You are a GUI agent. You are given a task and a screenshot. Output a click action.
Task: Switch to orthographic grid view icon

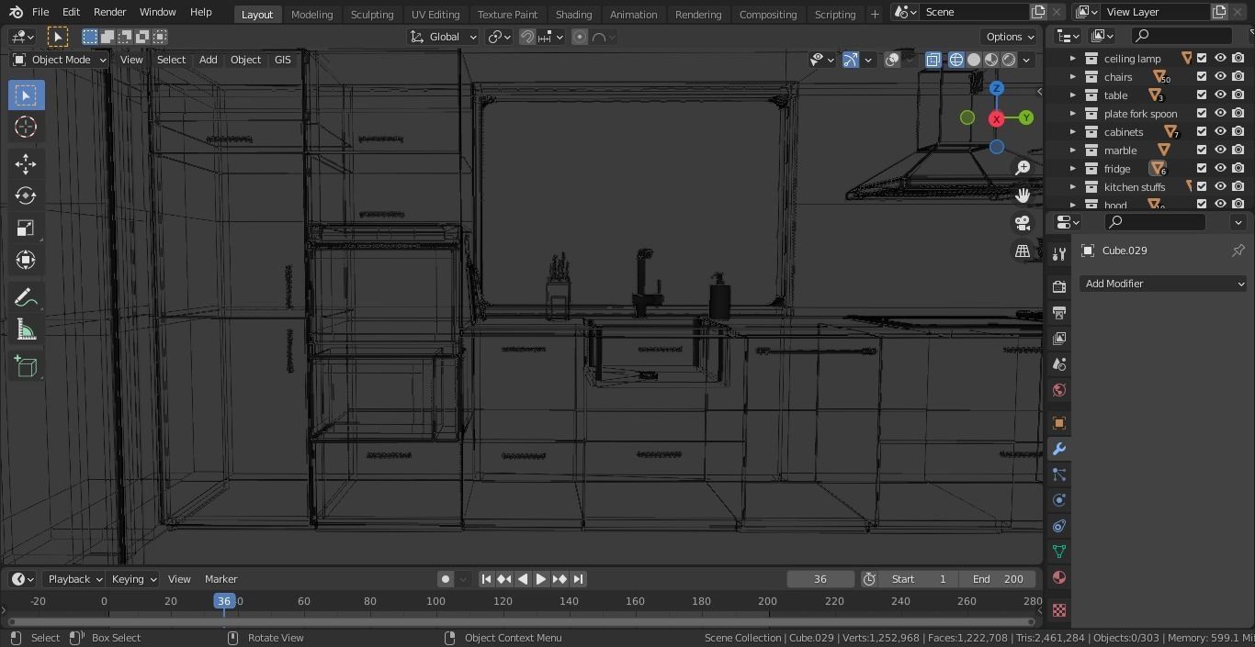(x=1023, y=251)
